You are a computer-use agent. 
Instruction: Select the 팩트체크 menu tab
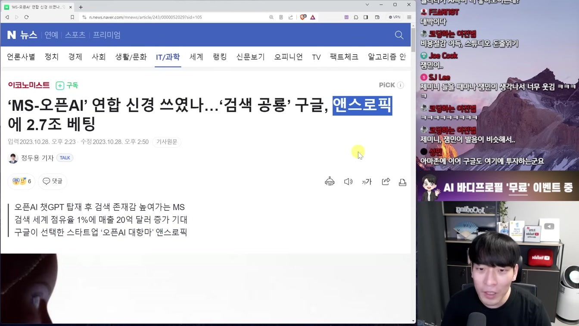(x=344, y=57)
